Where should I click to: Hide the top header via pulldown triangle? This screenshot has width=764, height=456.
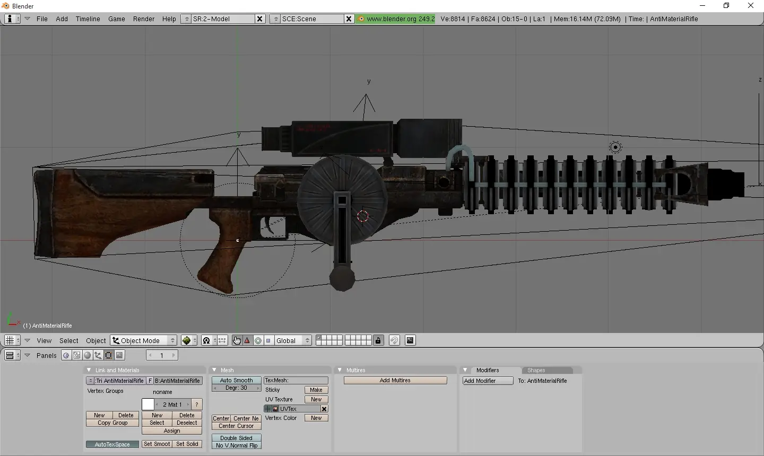click(27, 19)
